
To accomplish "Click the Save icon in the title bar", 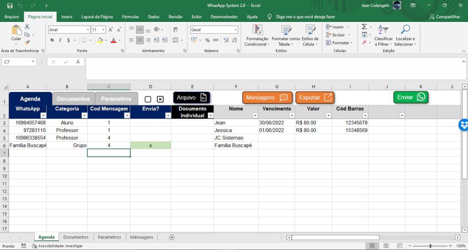I will [x=10, y=5].
